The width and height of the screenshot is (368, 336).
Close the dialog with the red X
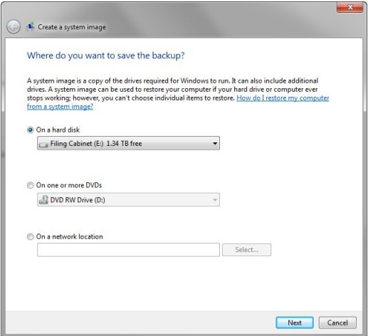349,7
